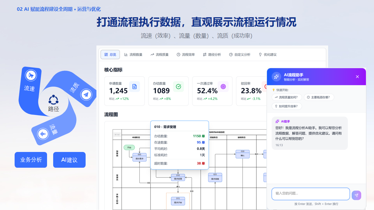Select the 005 提交需求 flowchart node
This screenshot has width=374, height=210.
coord(139,157)
